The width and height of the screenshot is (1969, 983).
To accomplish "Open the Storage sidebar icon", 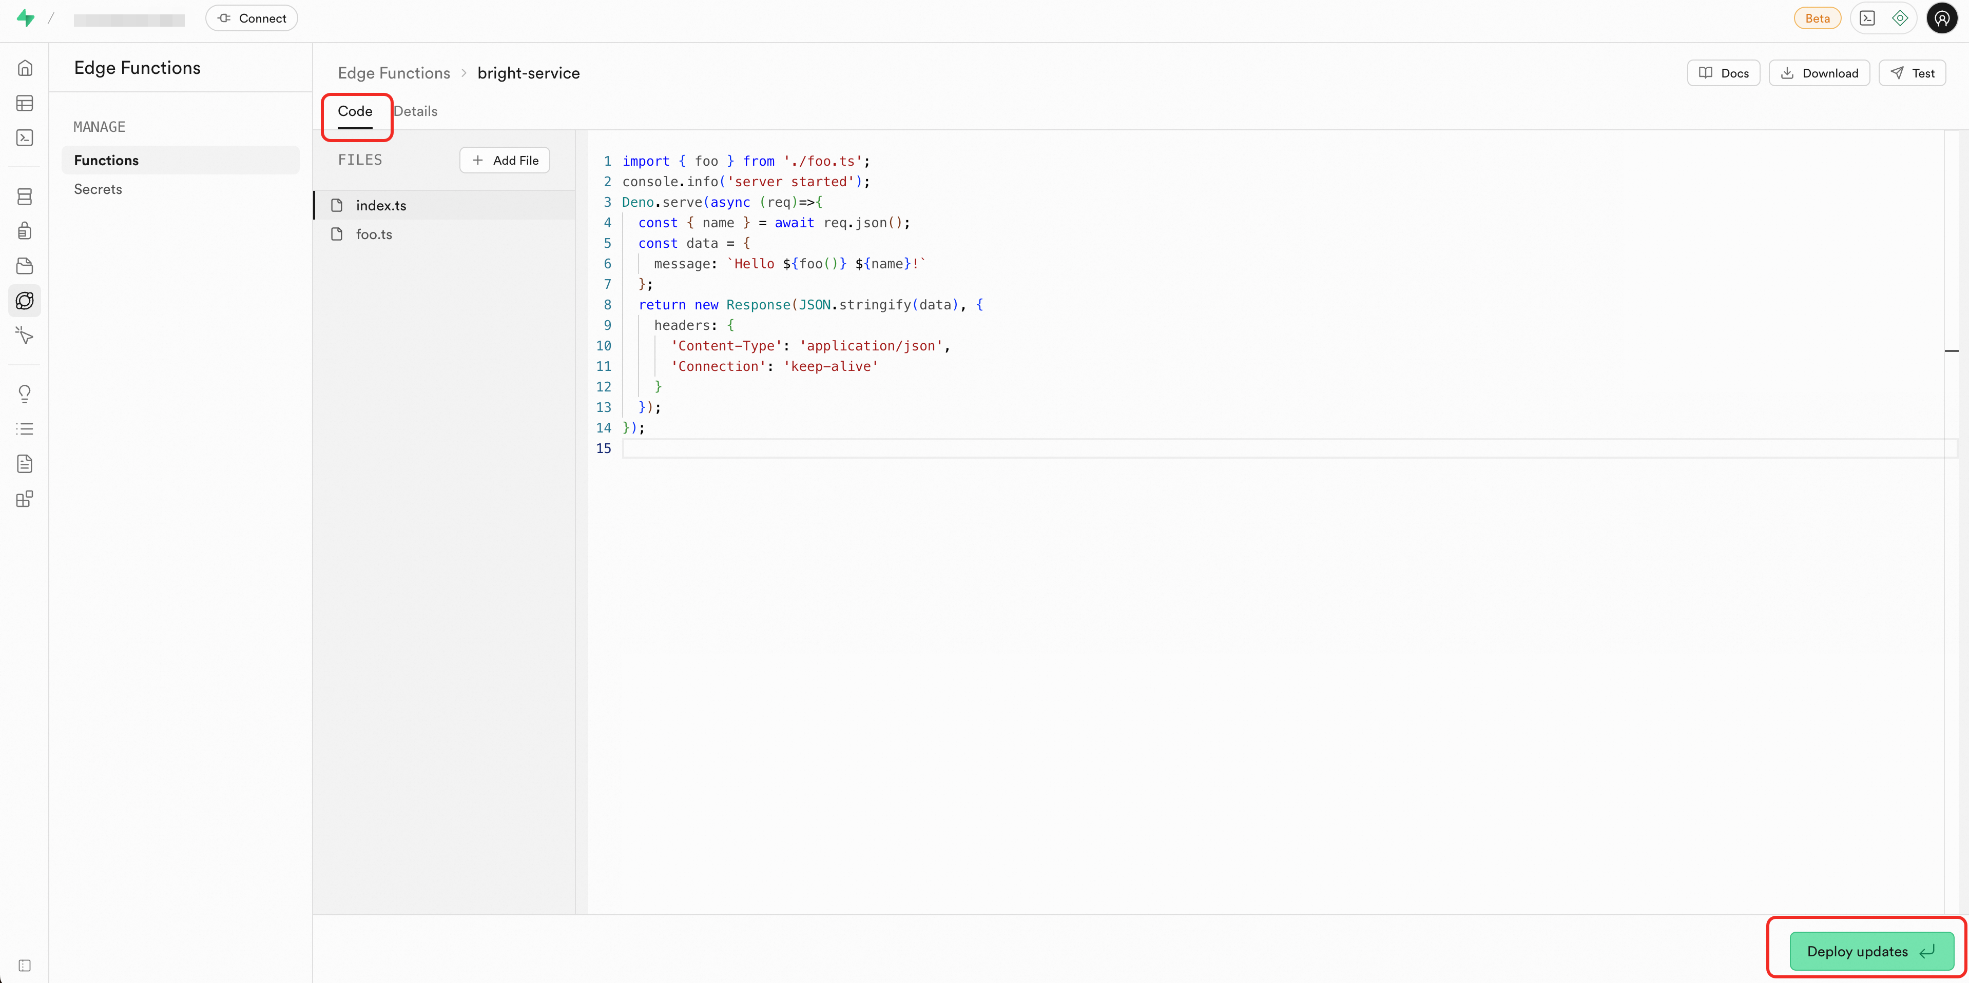I will click(25, 266).
